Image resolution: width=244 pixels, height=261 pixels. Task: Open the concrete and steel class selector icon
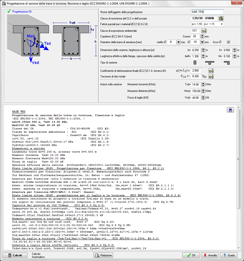tap(221, 18)
